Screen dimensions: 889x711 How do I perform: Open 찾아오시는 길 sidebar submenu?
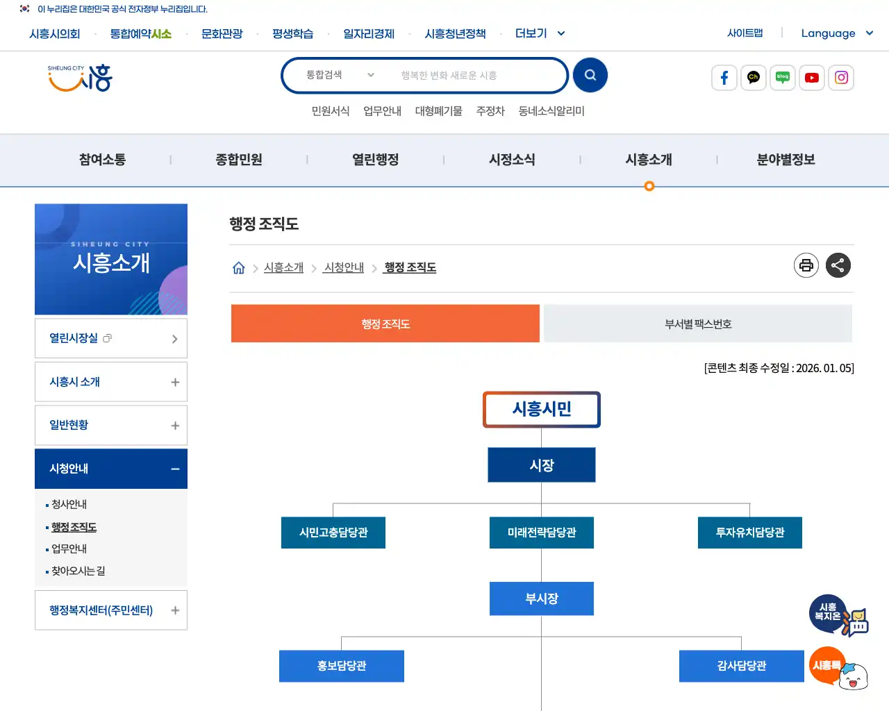[x=78, y=571]
